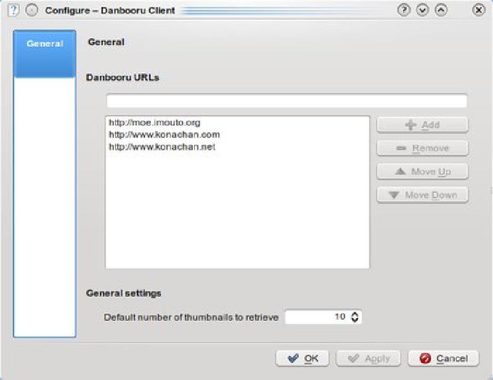
Task: Click the Move Down button
Action: click(x=422, y=195)
